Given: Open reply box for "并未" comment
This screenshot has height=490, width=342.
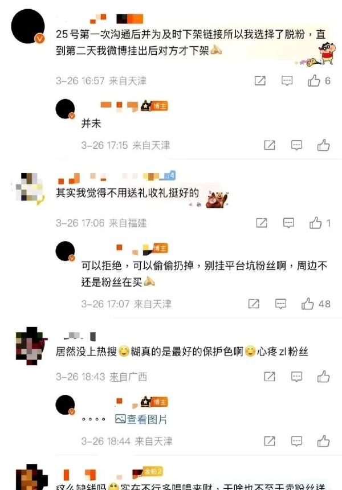Looking at the screenshot, I should click(296, 145).
